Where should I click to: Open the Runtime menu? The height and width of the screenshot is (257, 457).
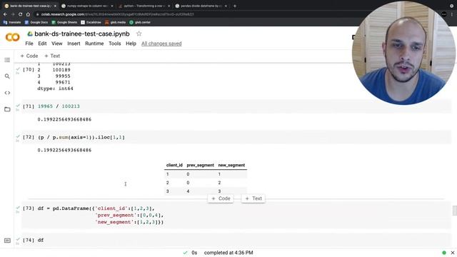[94, 44]
